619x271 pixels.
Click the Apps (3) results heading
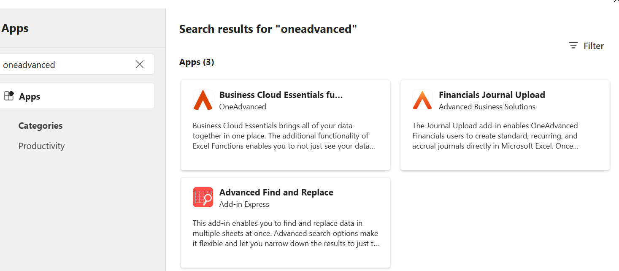pyautogui.click(x=197, y=62)
